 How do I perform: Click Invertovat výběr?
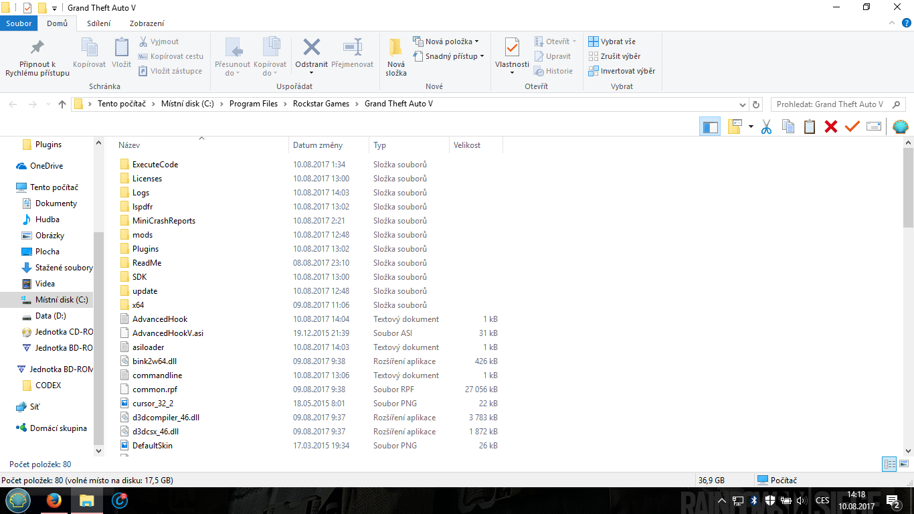click(622, 71)
